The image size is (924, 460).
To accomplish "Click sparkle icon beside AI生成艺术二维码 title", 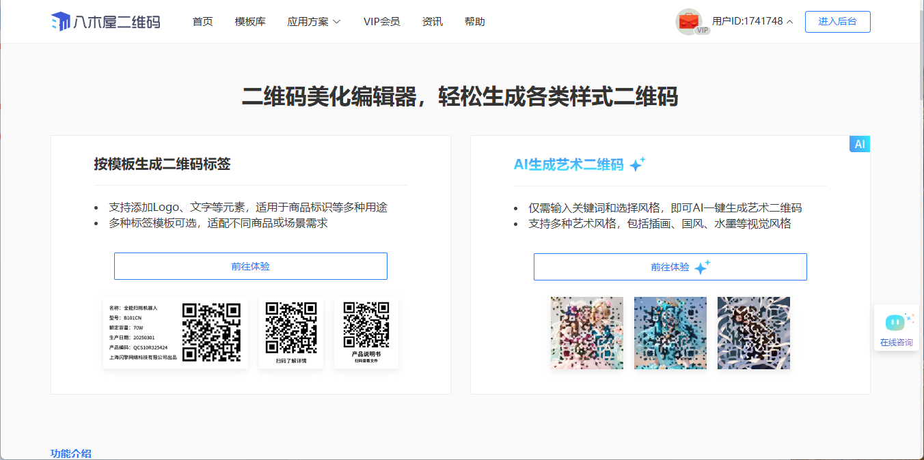I will point(637,164).
